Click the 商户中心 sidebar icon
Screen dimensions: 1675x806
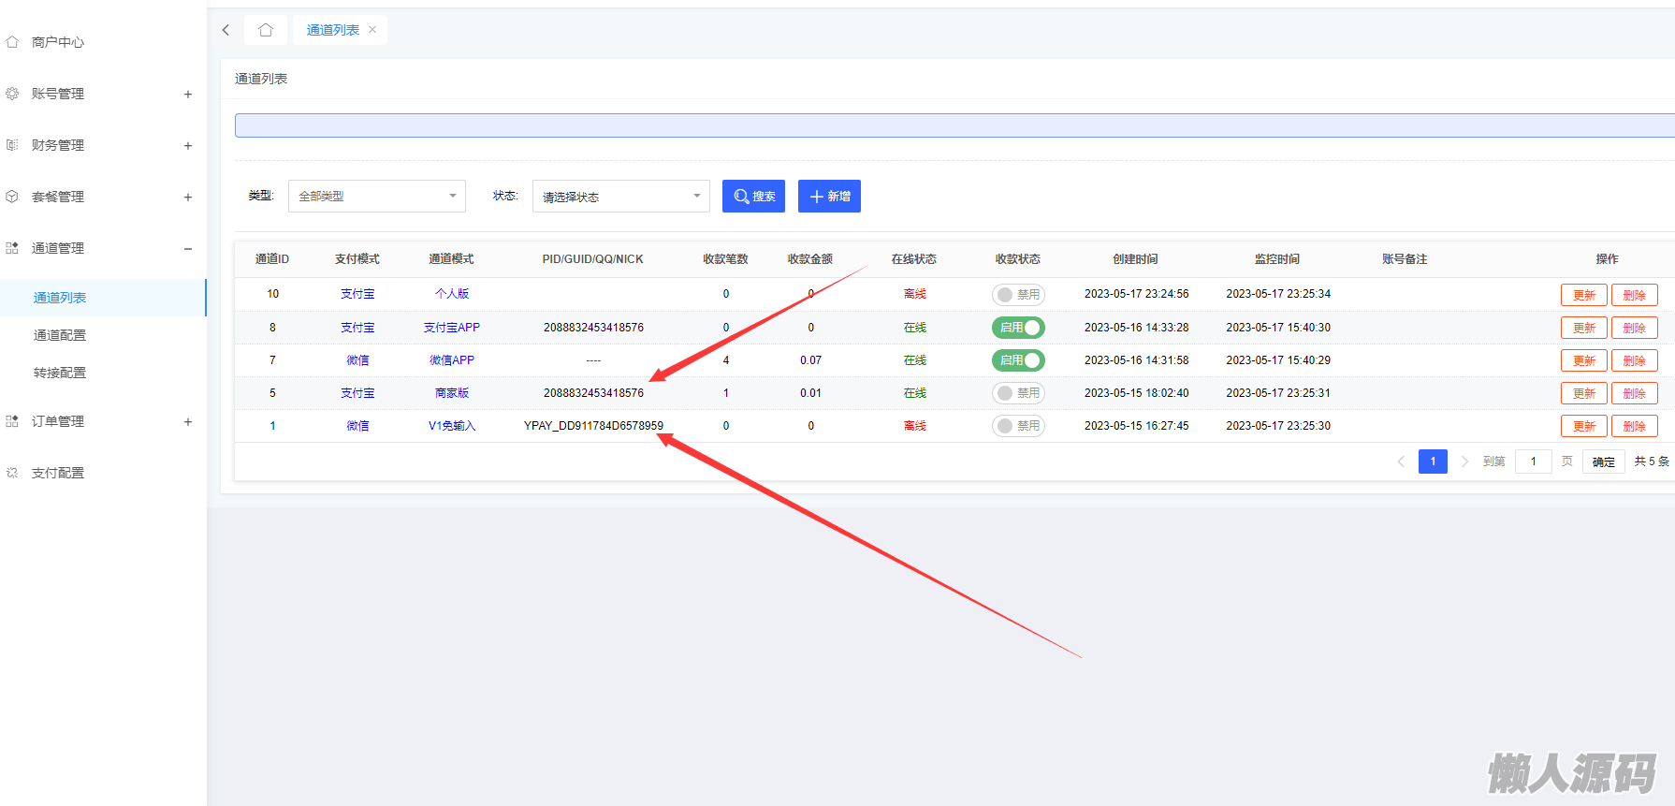point(12,42)
